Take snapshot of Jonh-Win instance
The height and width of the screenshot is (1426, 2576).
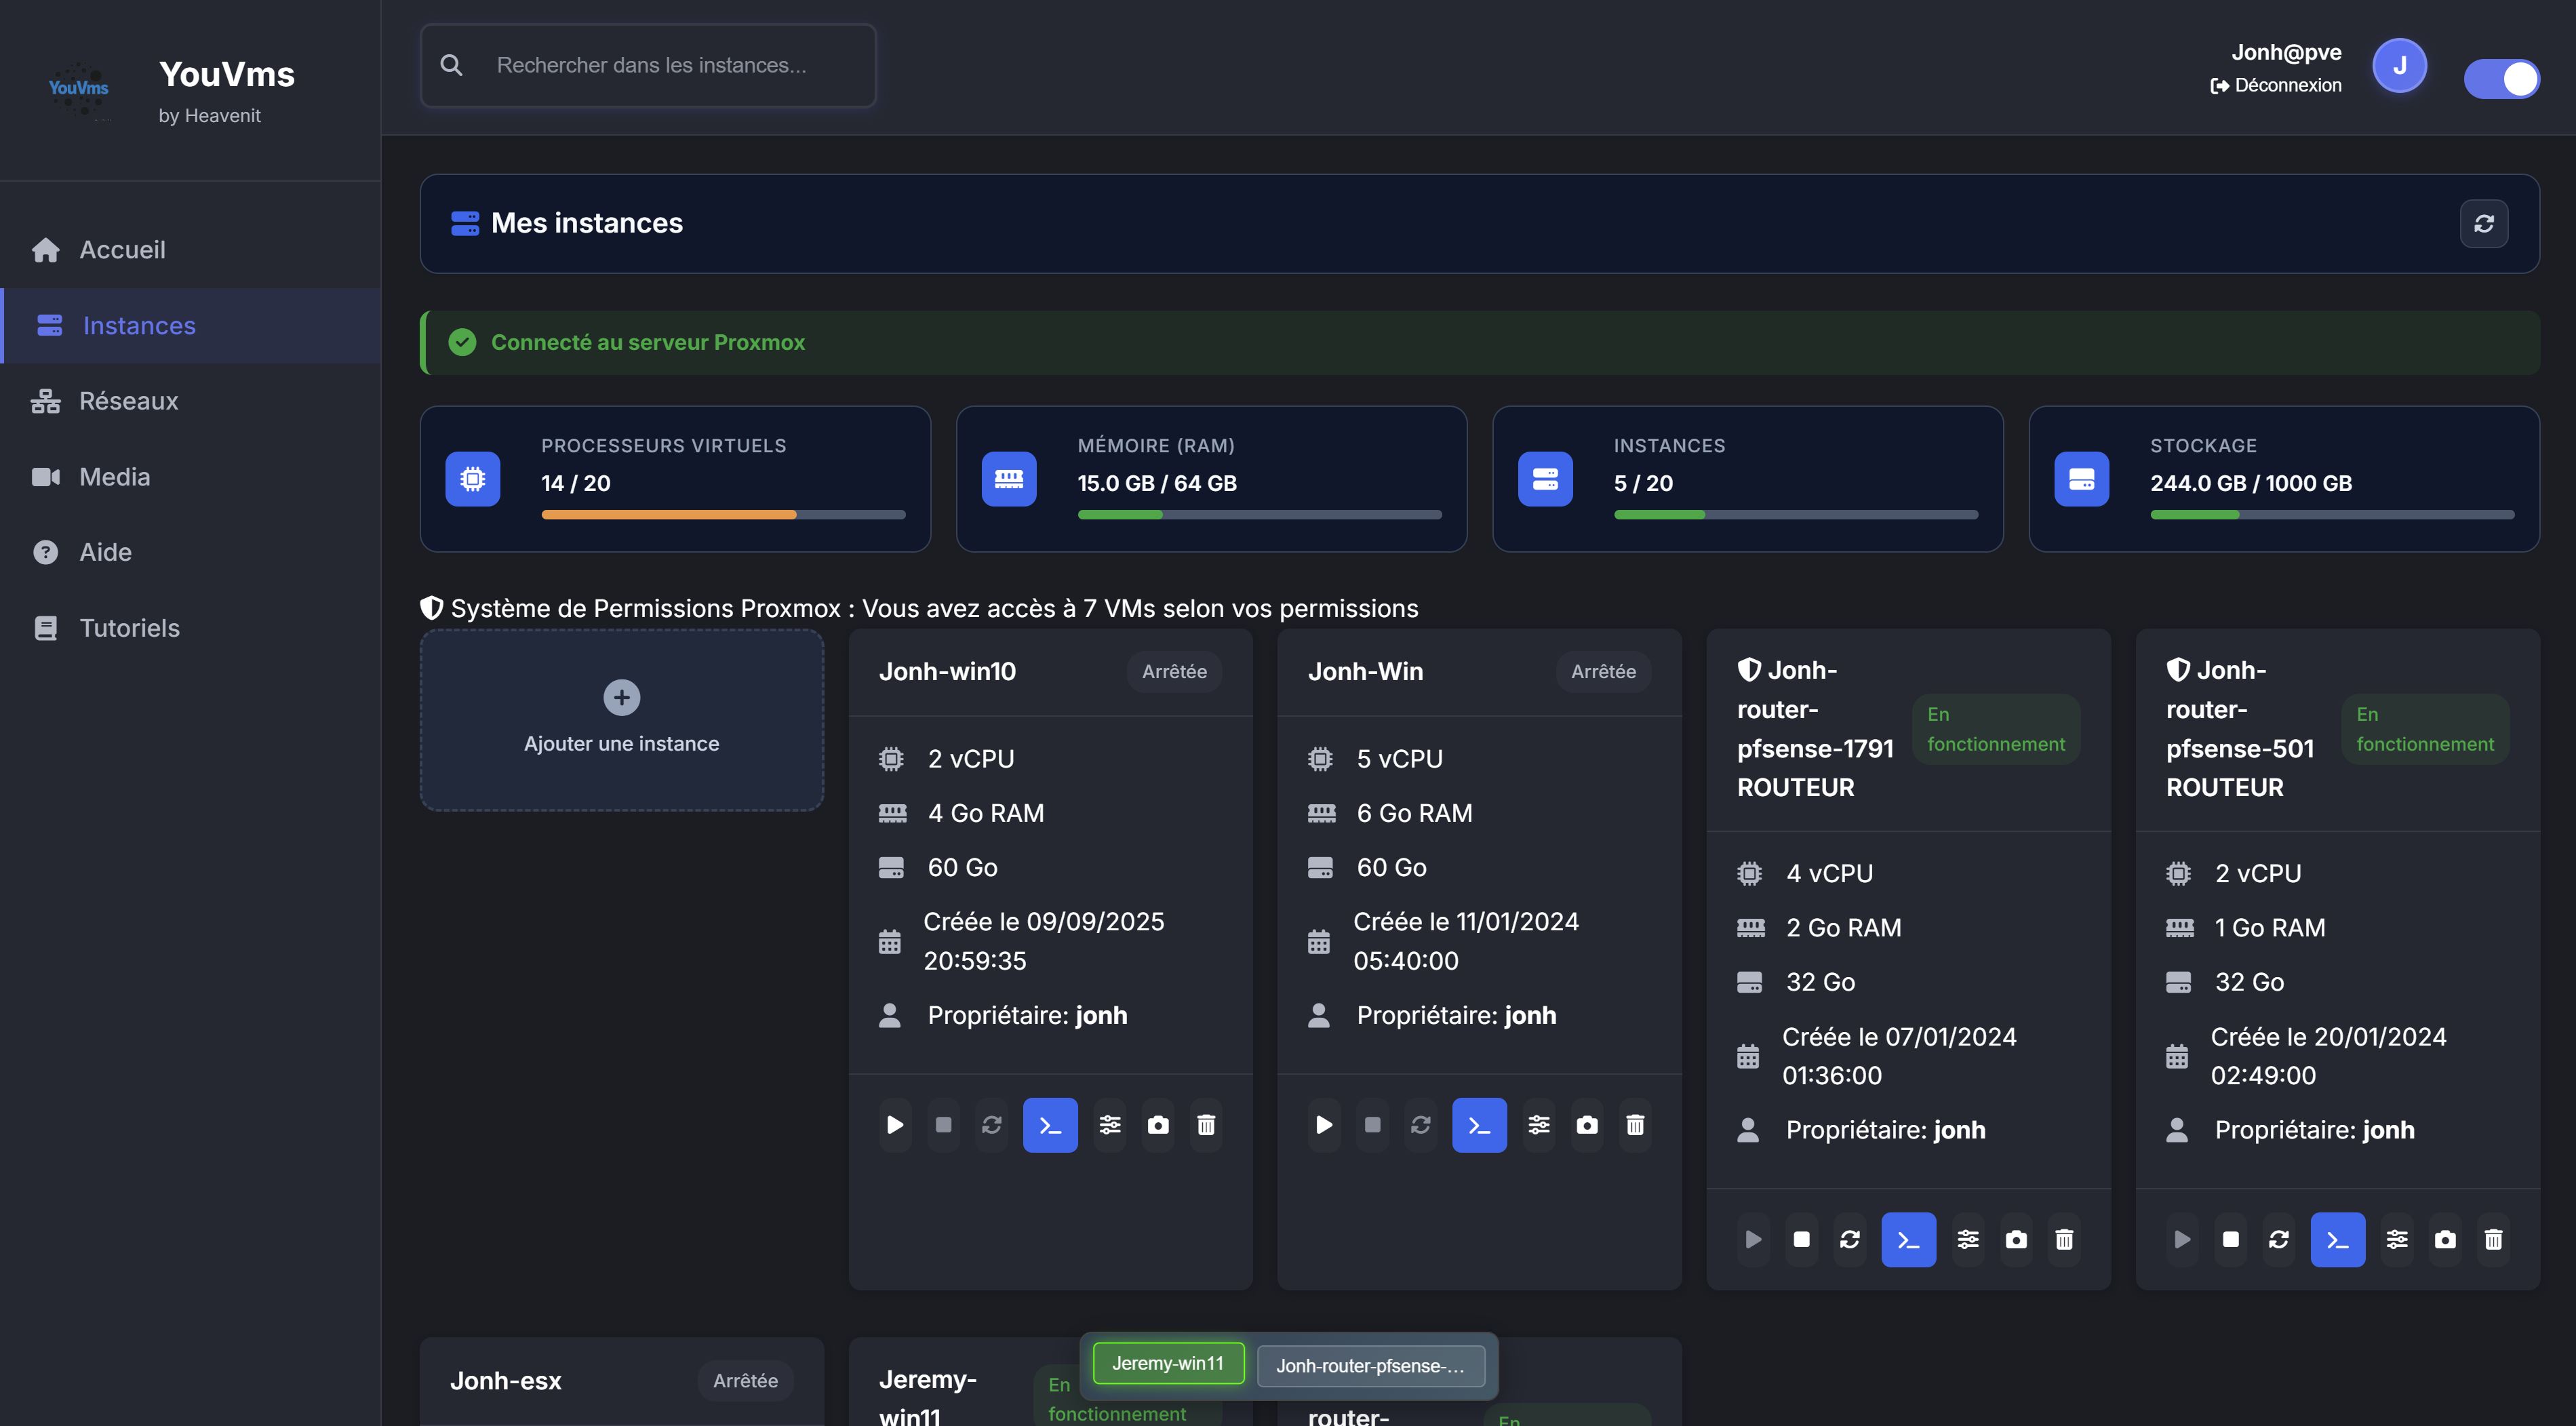[x=1587, y=1125]
